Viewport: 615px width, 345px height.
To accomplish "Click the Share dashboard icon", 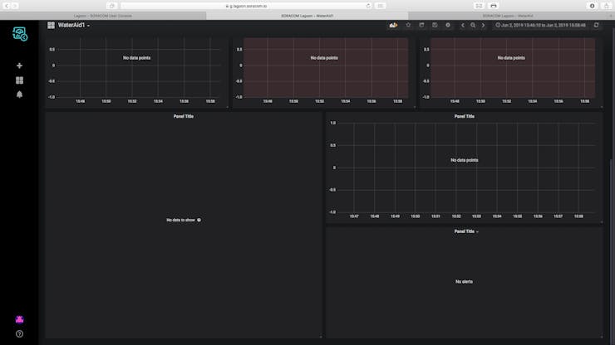I will point(421,25).
